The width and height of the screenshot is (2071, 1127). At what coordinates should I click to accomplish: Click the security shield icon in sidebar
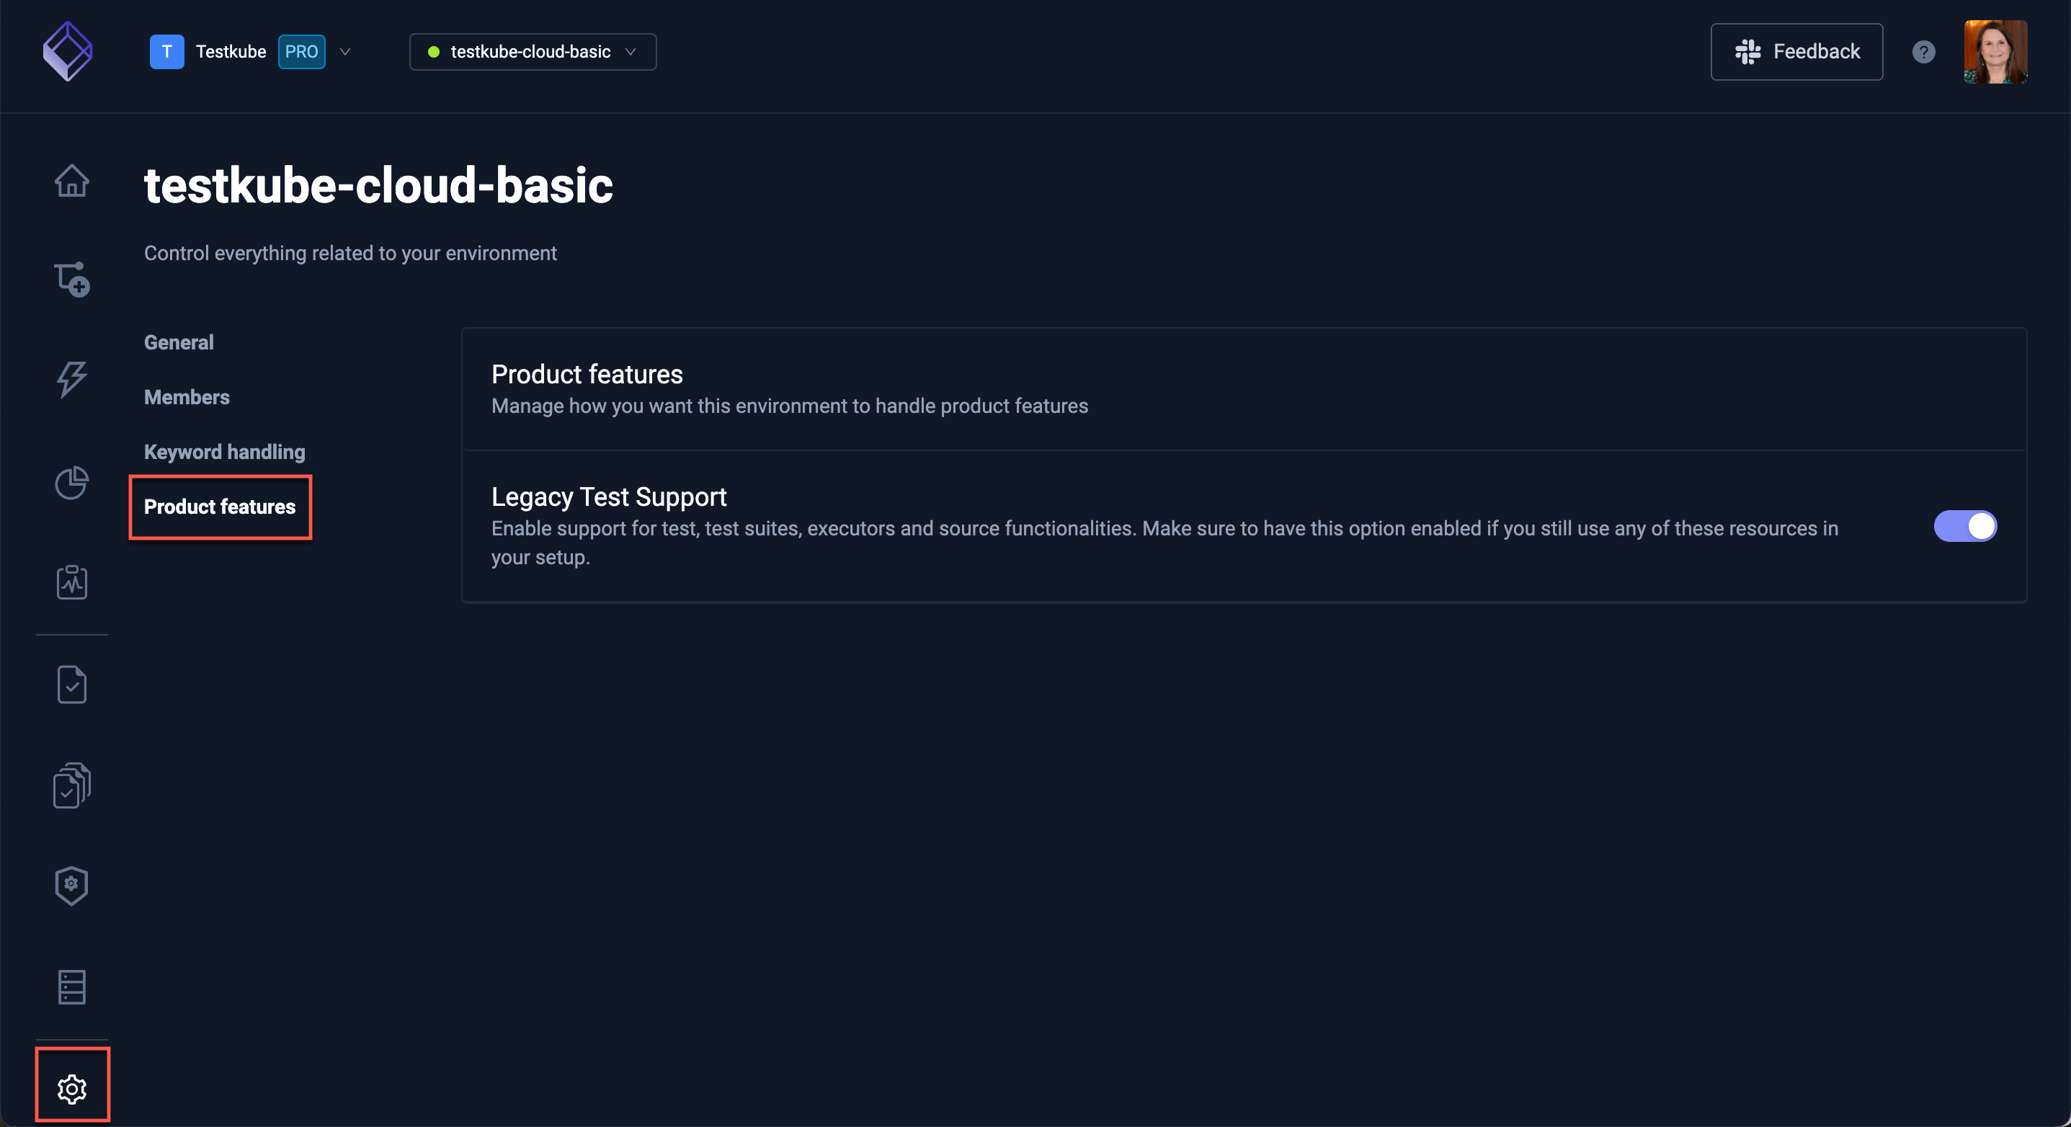[x=71, y=884]
